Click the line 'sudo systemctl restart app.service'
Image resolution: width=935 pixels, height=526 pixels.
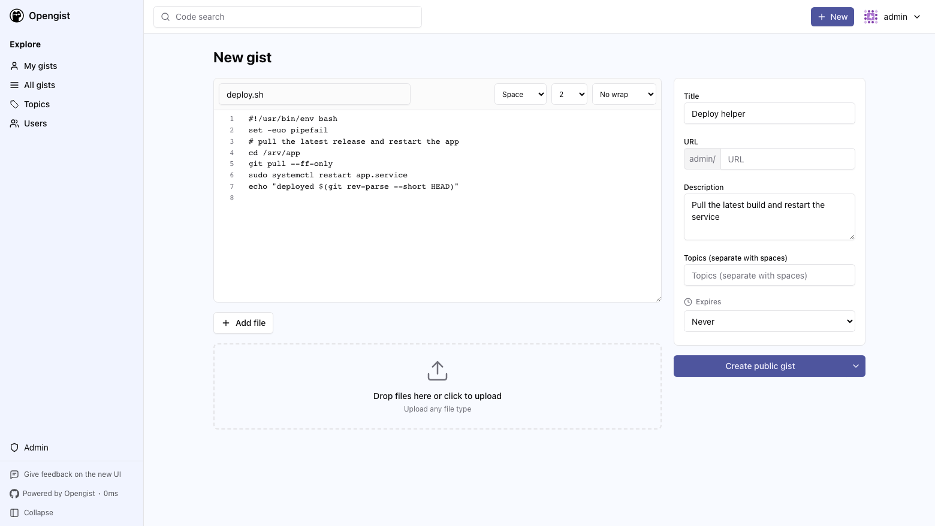tap(328, 175)
